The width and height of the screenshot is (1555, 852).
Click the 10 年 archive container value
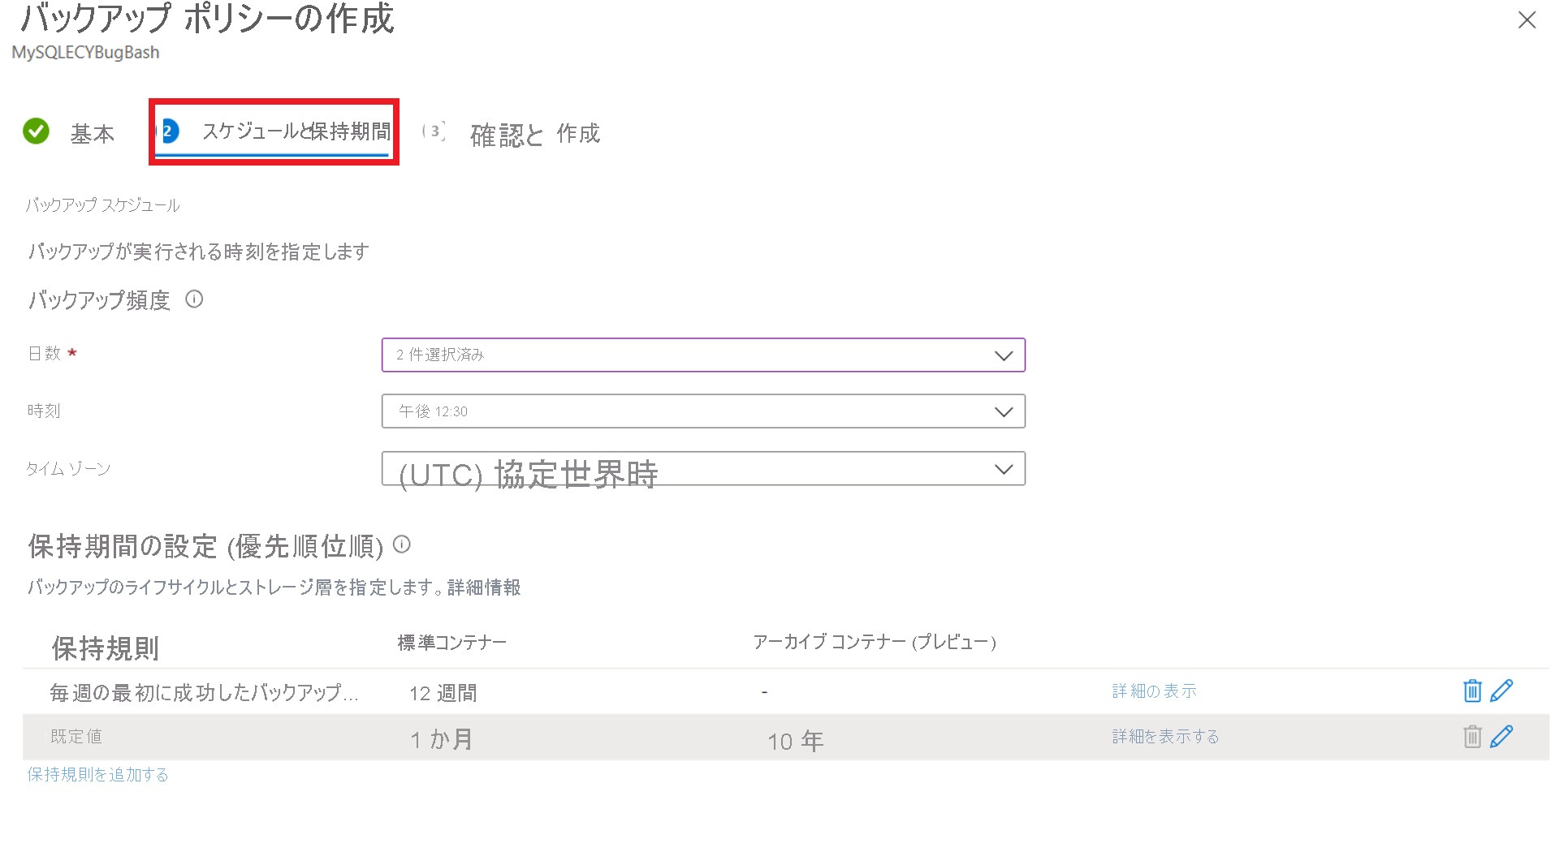point(796,741)
